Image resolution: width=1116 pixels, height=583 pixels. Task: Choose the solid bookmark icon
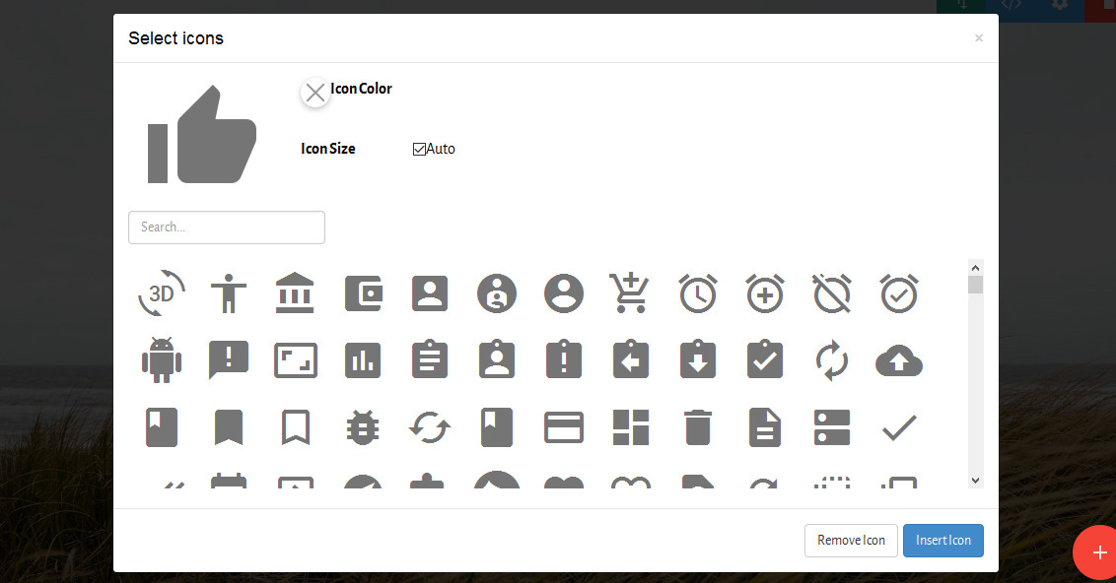pyautogui.click(x=229, y=427)
